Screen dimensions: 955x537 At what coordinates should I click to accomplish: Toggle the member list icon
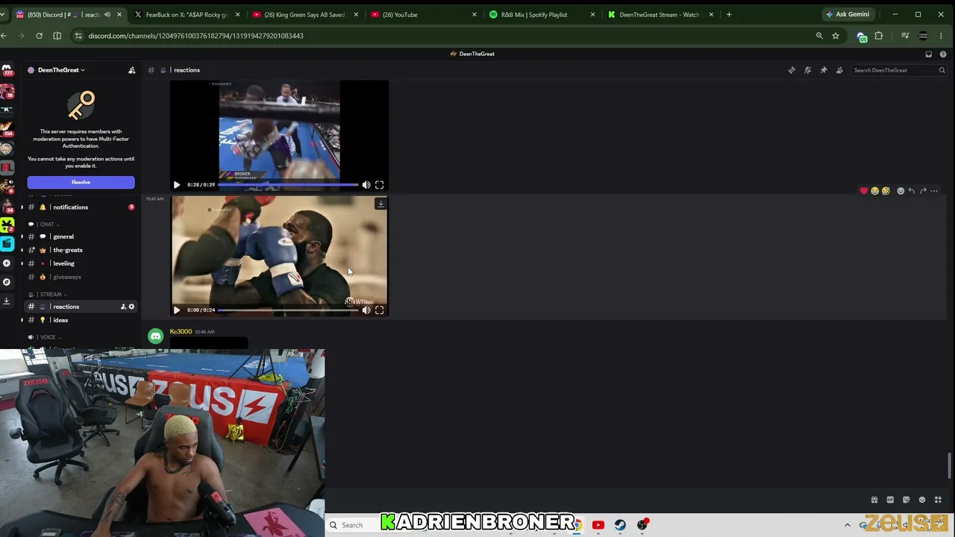pos(839,70)
